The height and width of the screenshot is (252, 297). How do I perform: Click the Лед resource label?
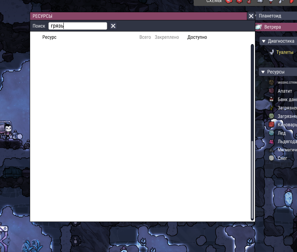click(282, 133)
